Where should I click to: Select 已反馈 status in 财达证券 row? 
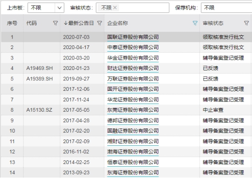pos(211,68)
